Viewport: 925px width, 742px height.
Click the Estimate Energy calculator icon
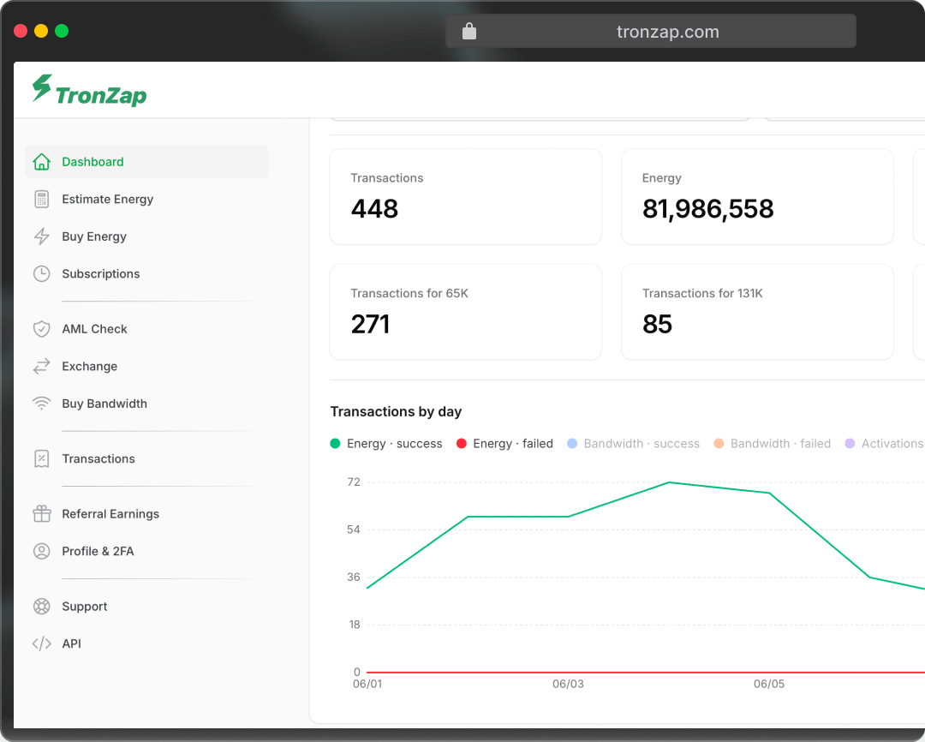pos(41,200)
